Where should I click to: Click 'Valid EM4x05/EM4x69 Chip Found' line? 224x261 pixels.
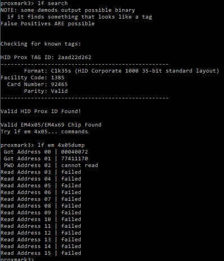[51, 125]
